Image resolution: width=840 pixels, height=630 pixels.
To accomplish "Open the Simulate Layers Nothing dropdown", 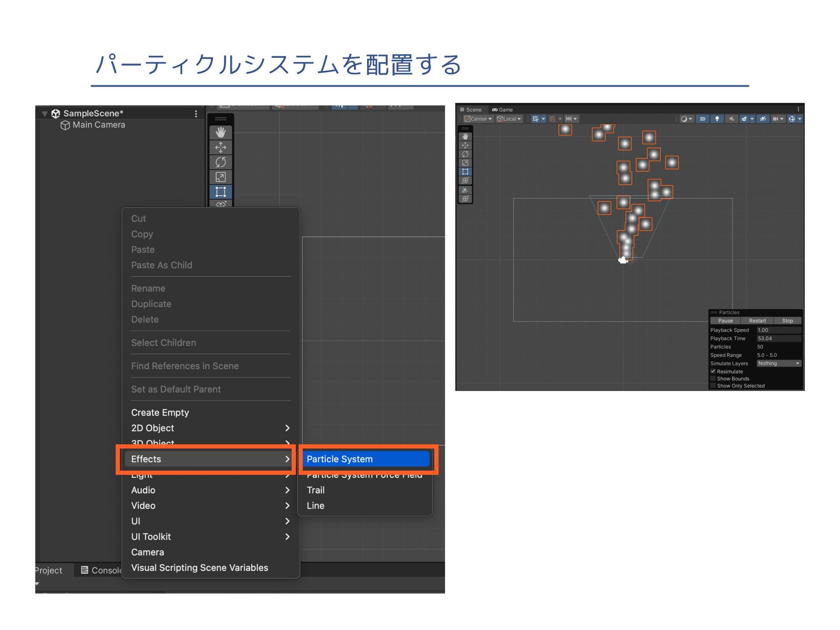I will [x=779, y=364].
